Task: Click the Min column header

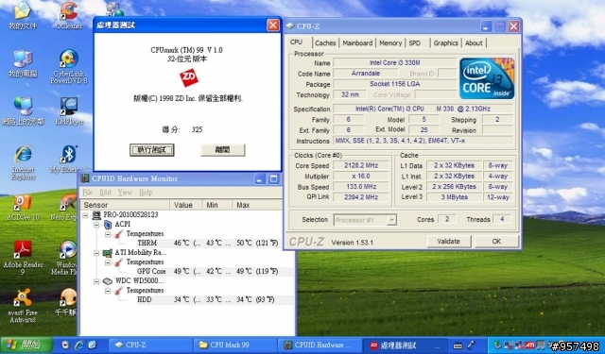Action: coord(217,205)
